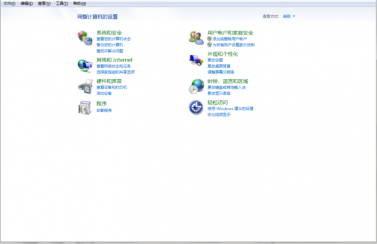The height and width of the screenshot is (244, 377).
Task: Click the 更改键盘或其他输入法 link
Action: pos(226,87)
